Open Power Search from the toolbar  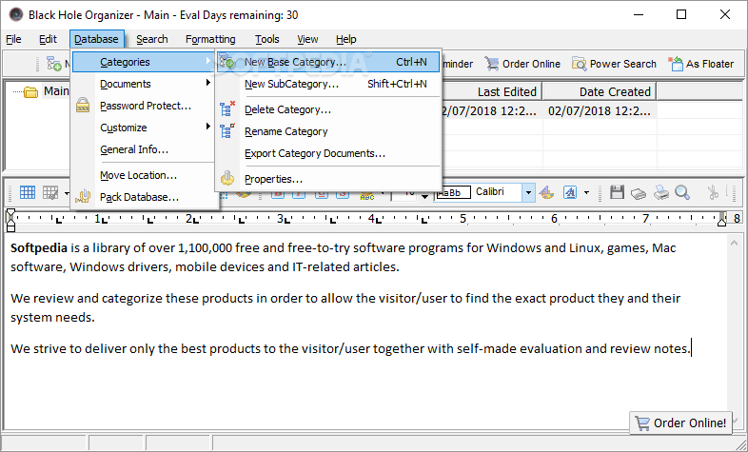(x=615, y=64)
